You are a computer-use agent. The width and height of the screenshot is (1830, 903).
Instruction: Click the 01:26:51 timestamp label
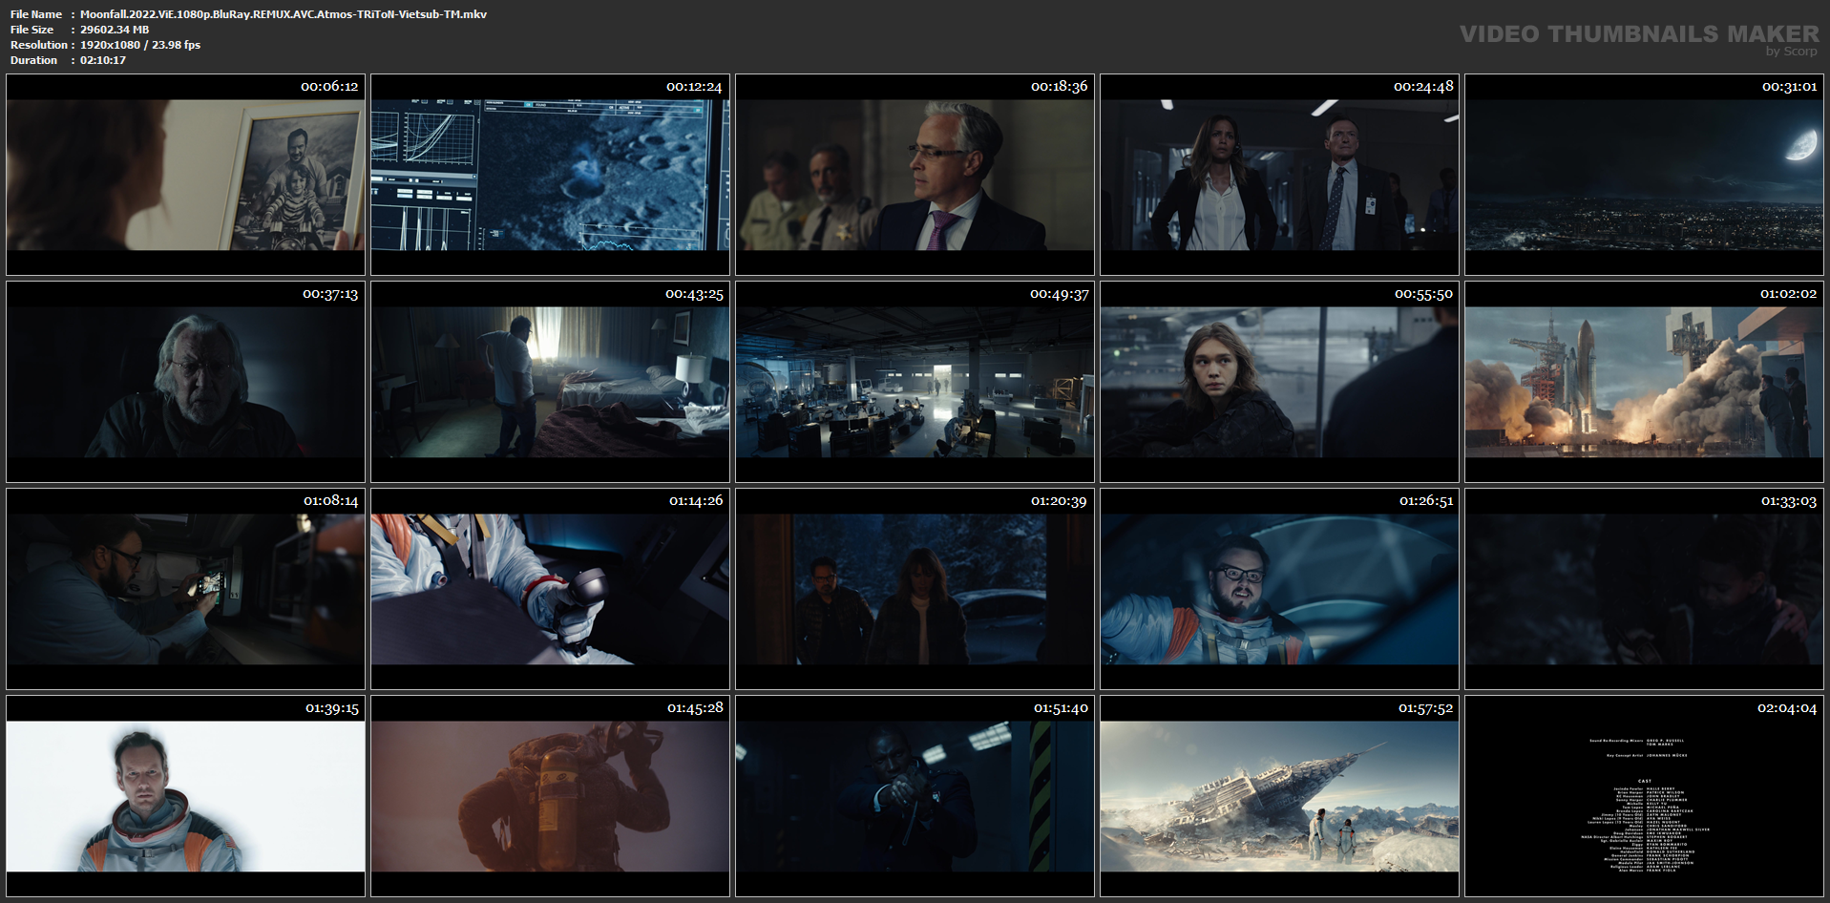click(x=1426, y=501)
